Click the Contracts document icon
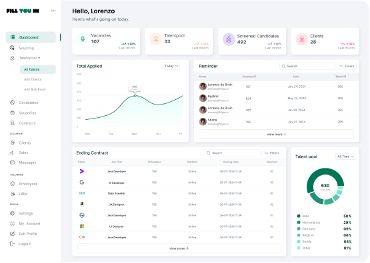The image size is (370, 263). pyautogui.click(x=12, y=123)
